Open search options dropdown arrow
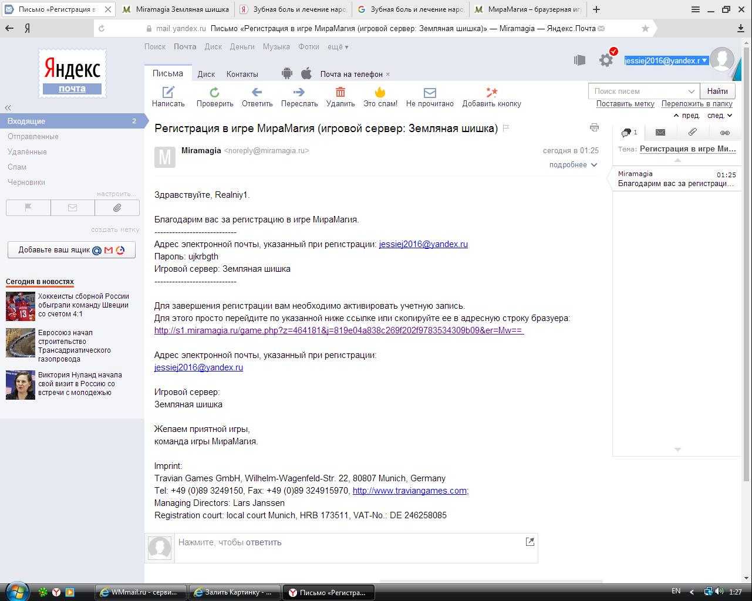 tap(691, 91)
